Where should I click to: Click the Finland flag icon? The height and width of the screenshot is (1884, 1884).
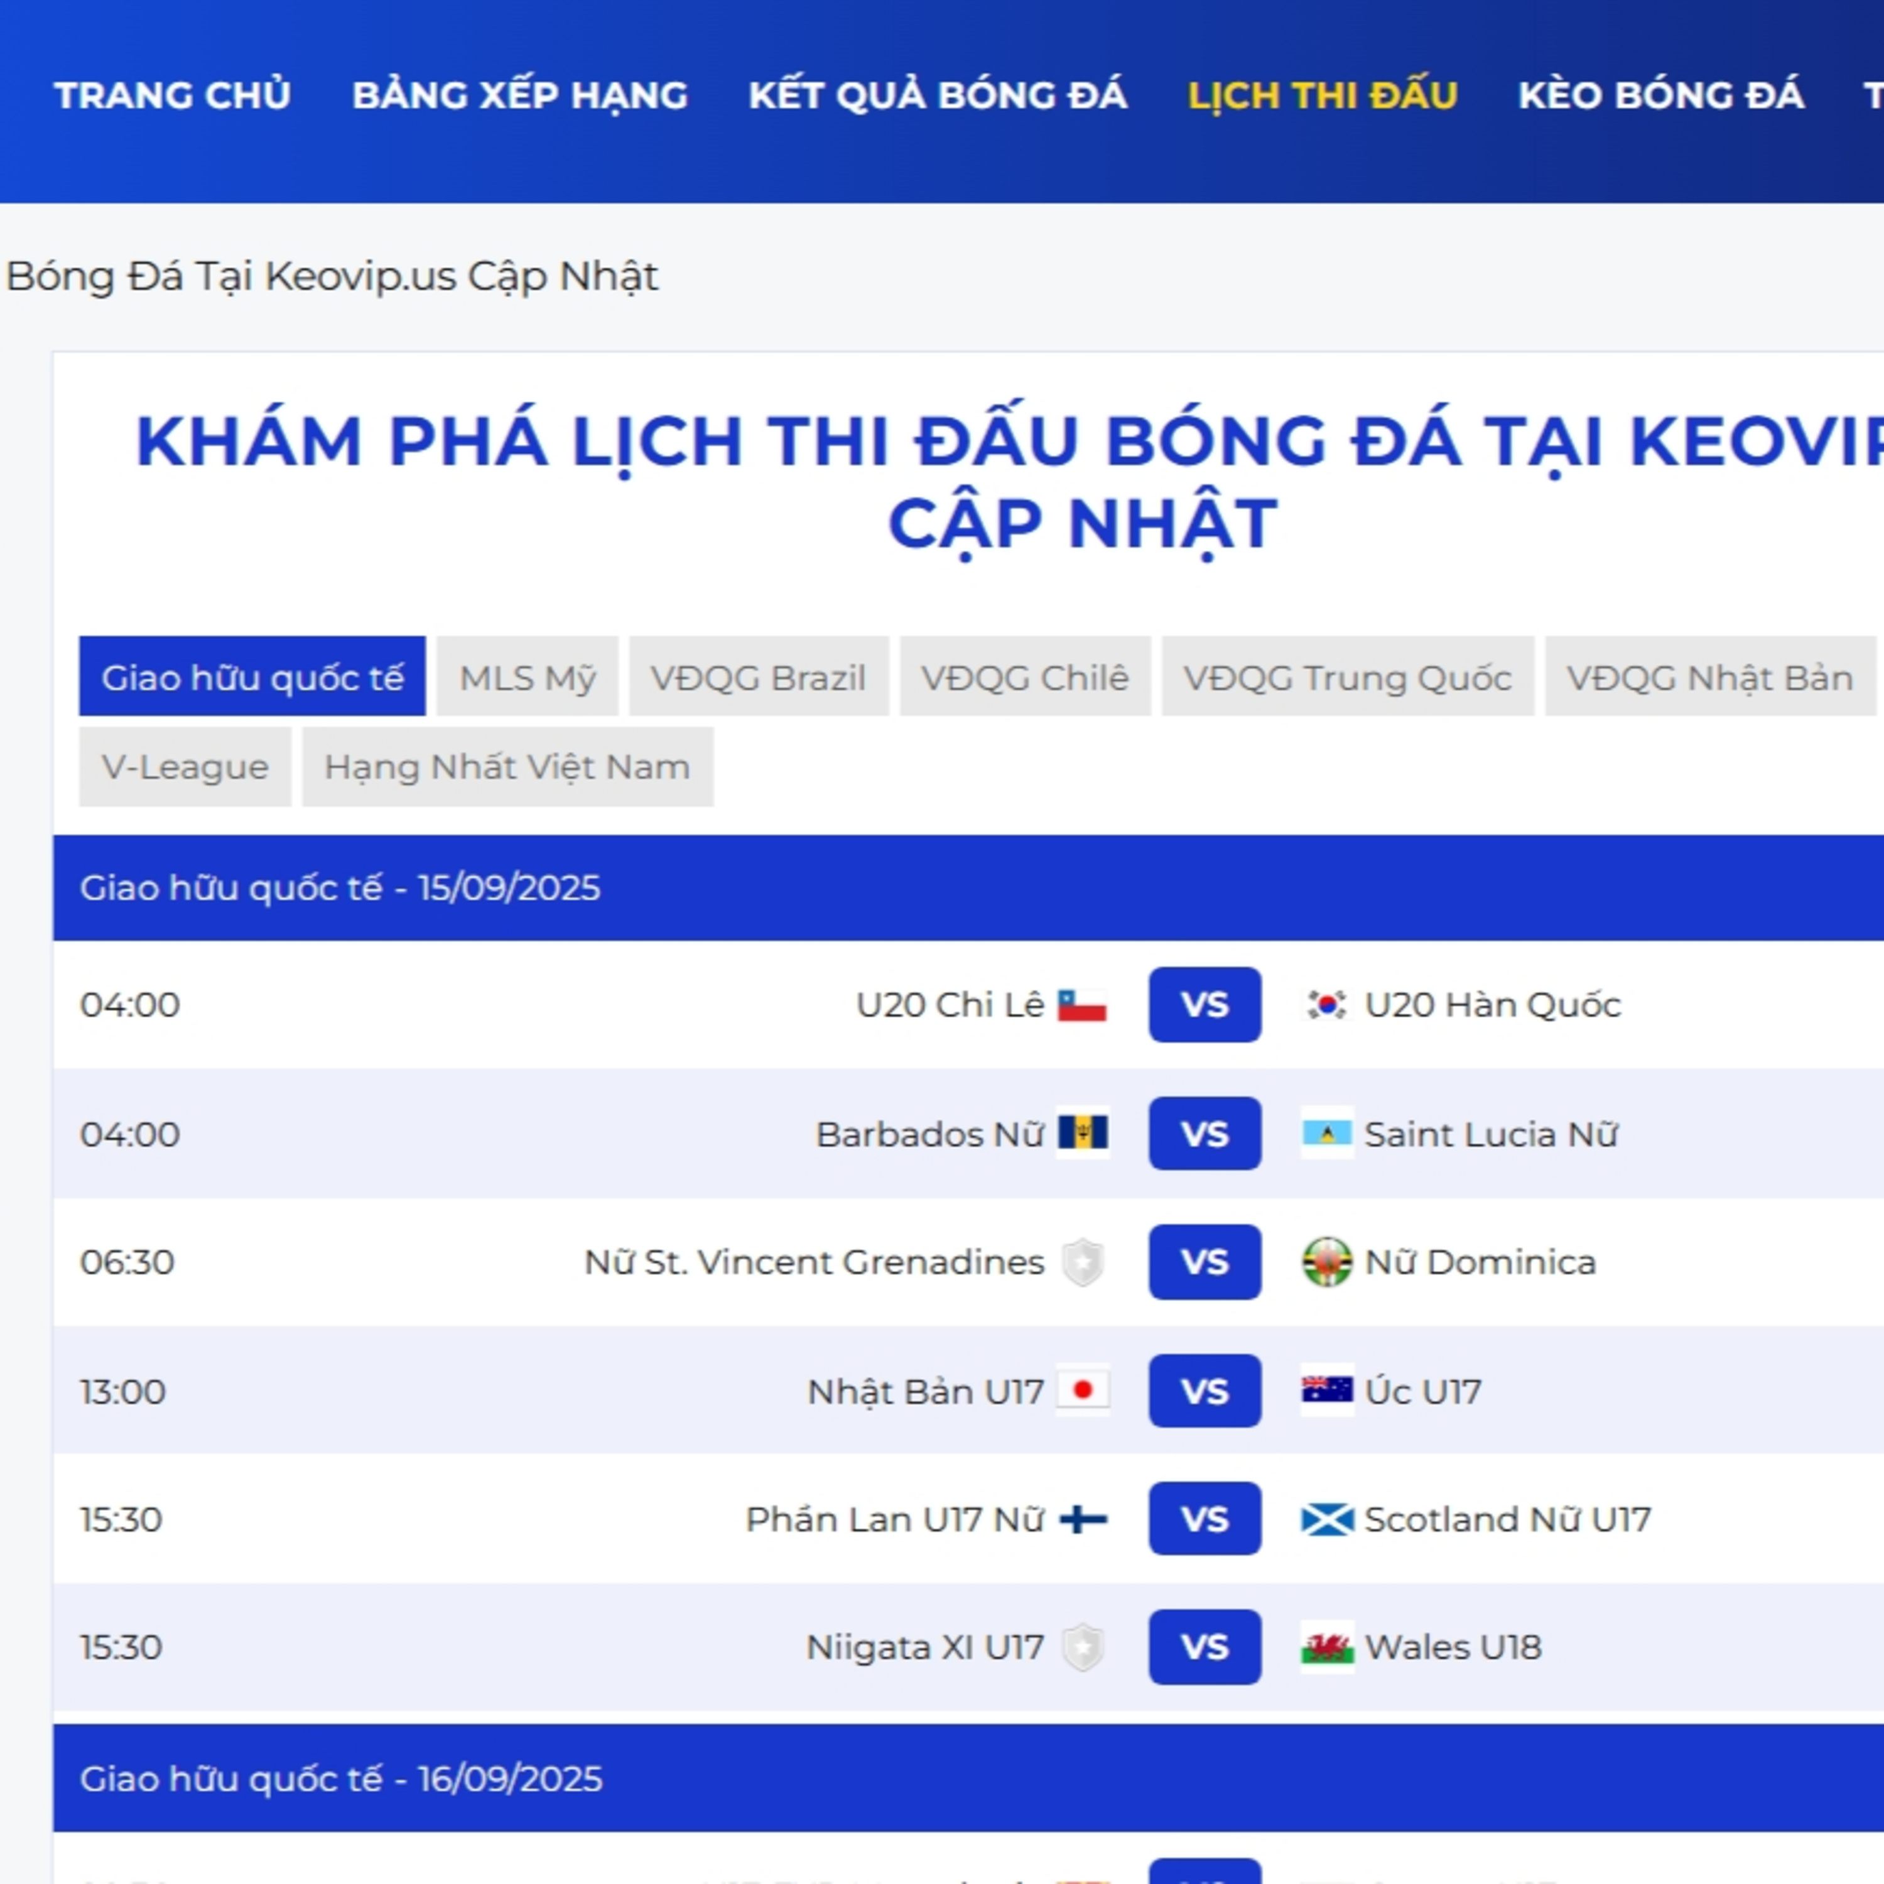point(1083,1519)
